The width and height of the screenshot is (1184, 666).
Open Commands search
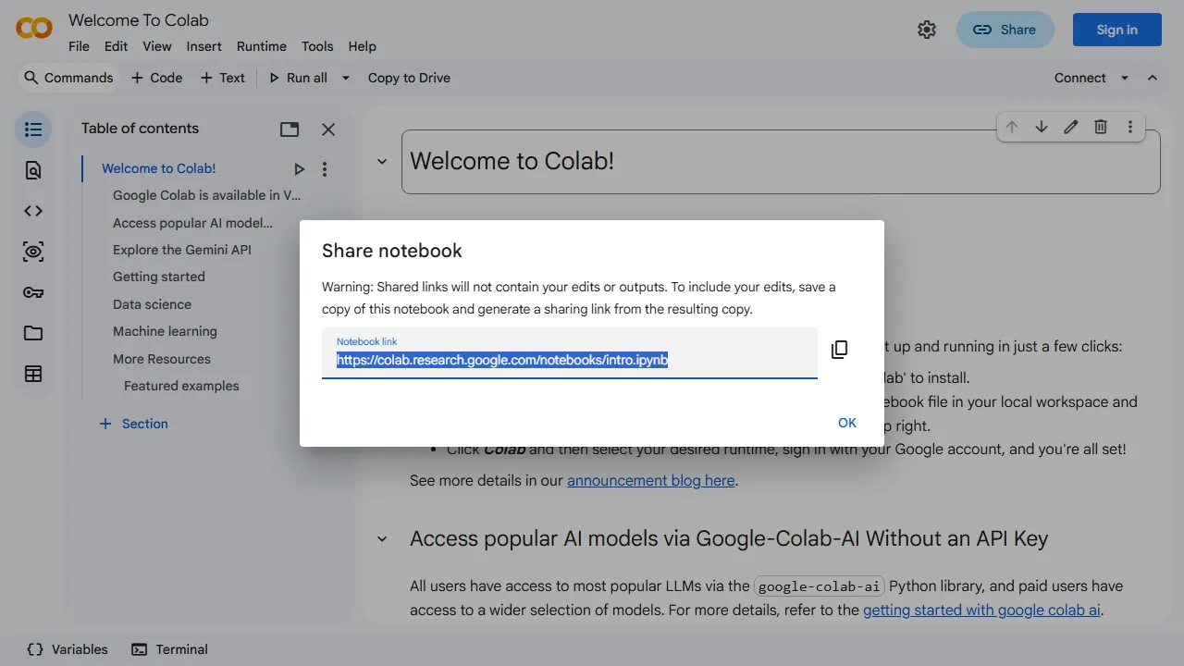tap(68, 78)
